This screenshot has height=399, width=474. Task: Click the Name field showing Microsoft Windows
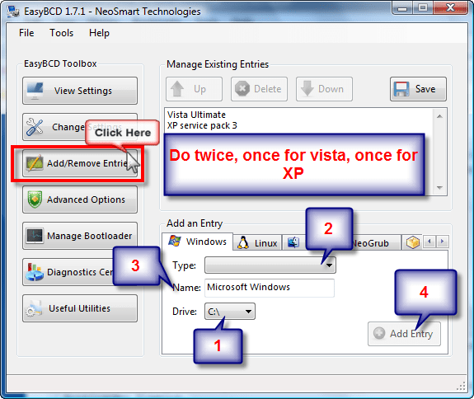coord(270,288)
